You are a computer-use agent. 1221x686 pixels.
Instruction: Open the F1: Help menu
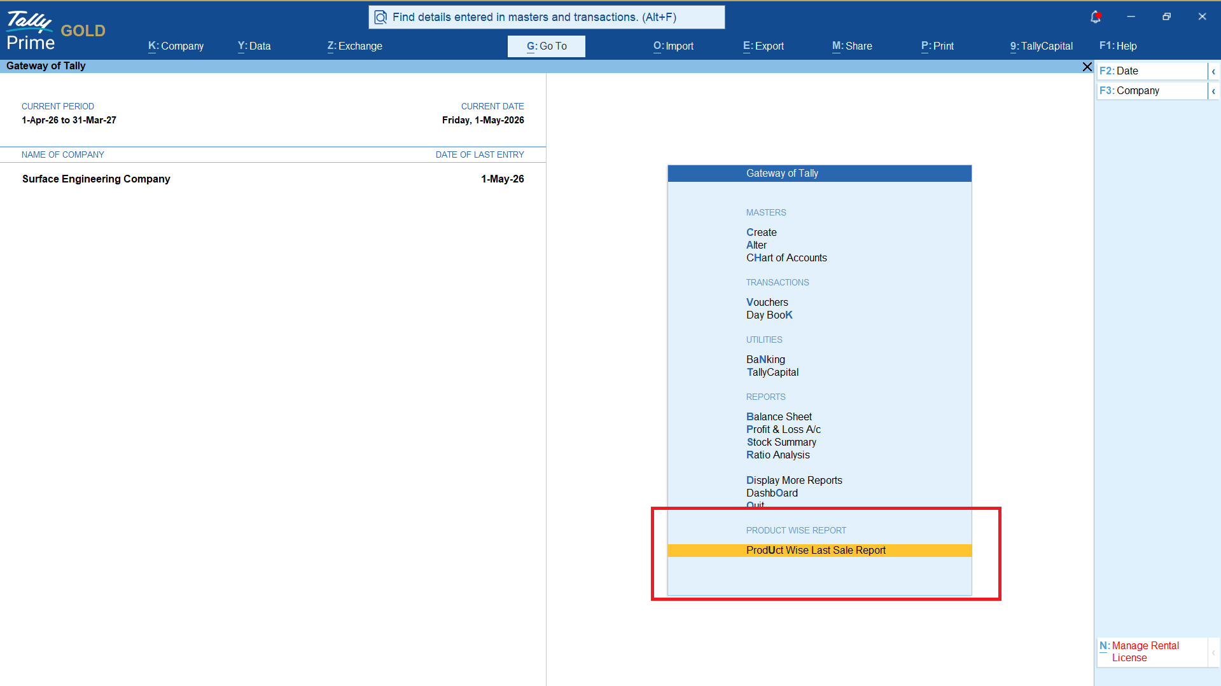1118,46
